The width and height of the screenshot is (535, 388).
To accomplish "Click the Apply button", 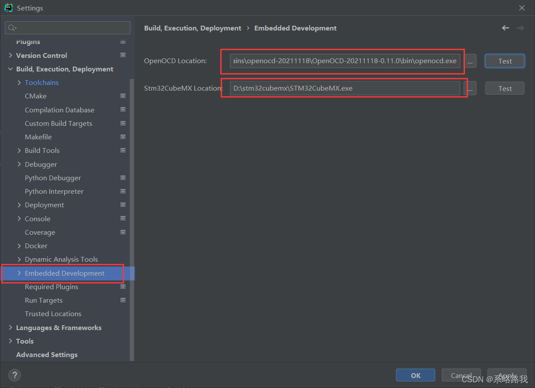I will [x=507, y=375].
